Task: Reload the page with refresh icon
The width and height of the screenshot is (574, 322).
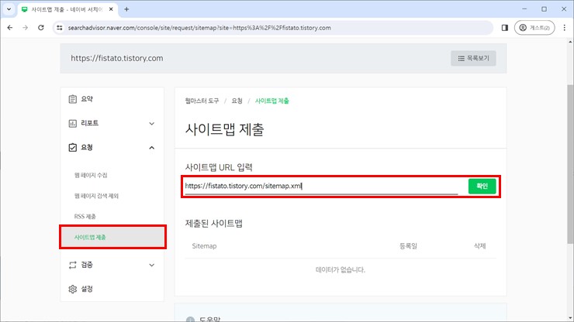Action: 41,28
